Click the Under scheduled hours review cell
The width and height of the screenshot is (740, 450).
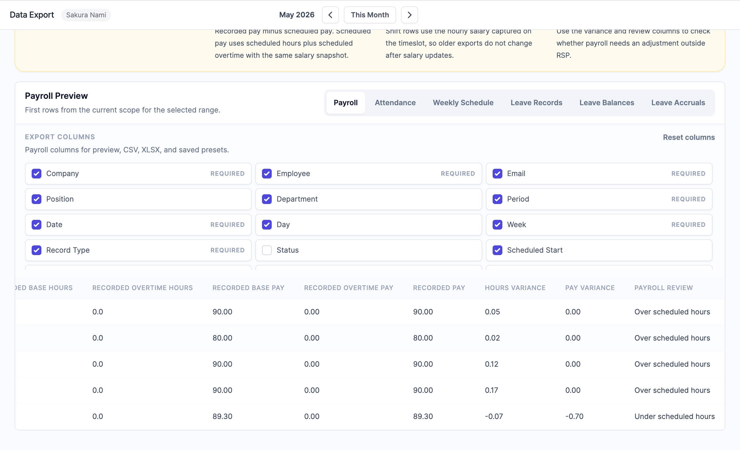(675, 417)
